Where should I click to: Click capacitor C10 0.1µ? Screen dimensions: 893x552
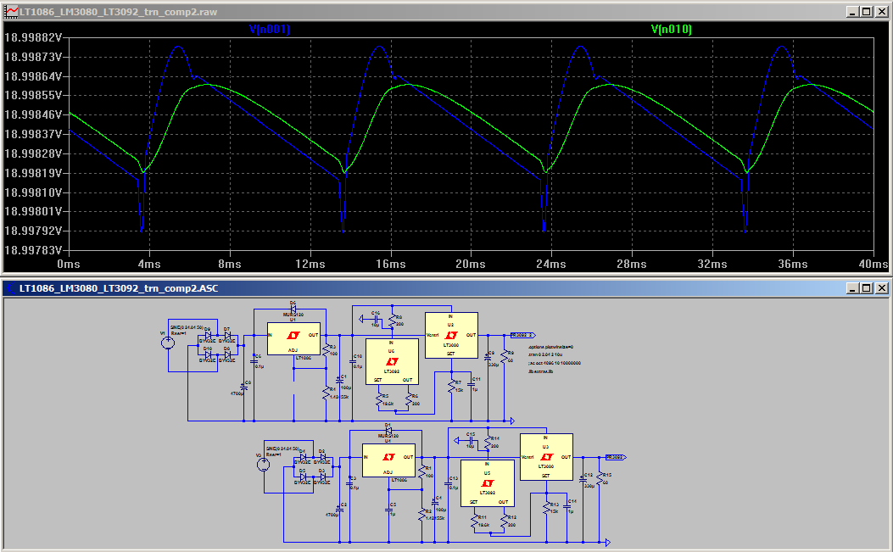click(353, 361)
